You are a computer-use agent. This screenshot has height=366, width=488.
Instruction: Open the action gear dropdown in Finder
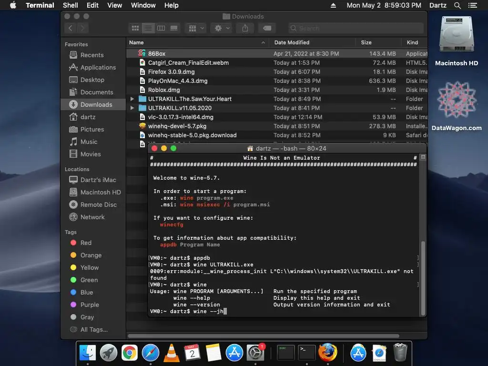point(222,28)
